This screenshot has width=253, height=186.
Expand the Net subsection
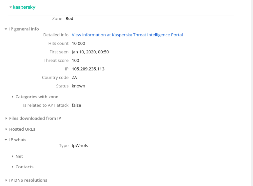tap(12, 157)
